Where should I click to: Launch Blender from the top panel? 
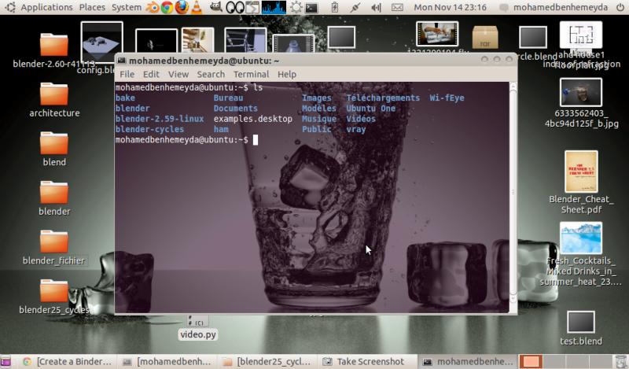(153, 7)
